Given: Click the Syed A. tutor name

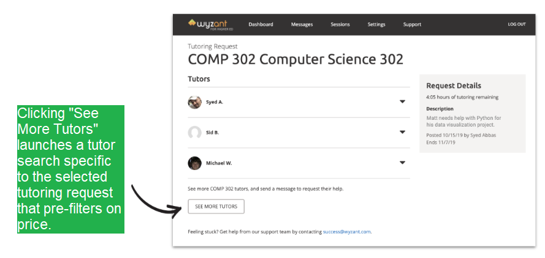Looking at the screenshot, I should [x=215, y=102].
